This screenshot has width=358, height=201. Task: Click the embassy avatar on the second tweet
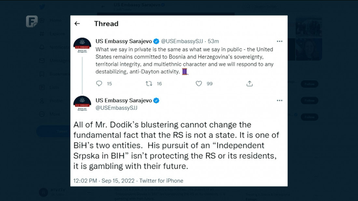(x=82, y=104)
